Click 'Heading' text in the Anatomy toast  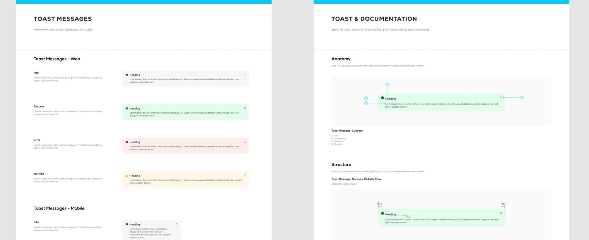pos(390,99)
